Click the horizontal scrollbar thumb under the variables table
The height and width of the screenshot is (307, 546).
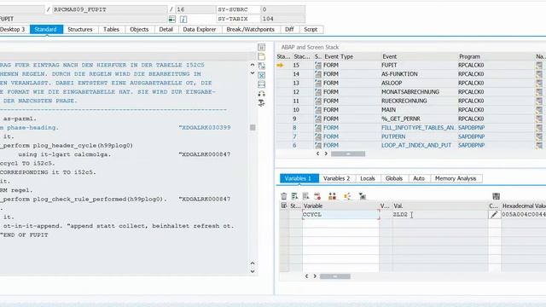coord(335,276)
